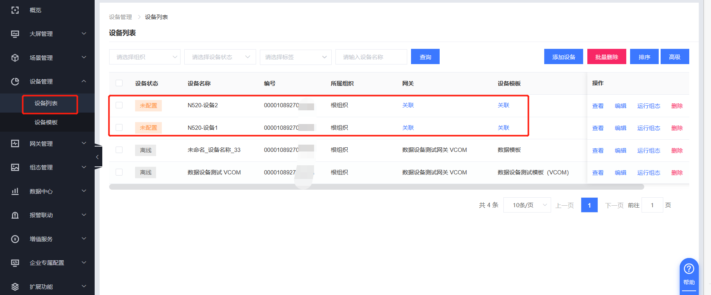711x295 pixels.
Task: Click the 概览 overview icon in sidebar
Action: click(15, 10)
